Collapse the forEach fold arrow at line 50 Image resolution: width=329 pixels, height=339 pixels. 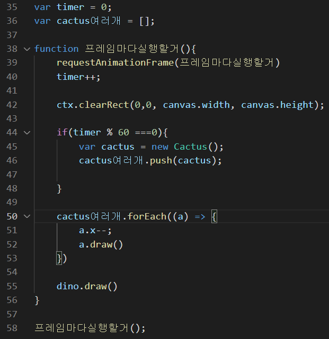[27, 216]
